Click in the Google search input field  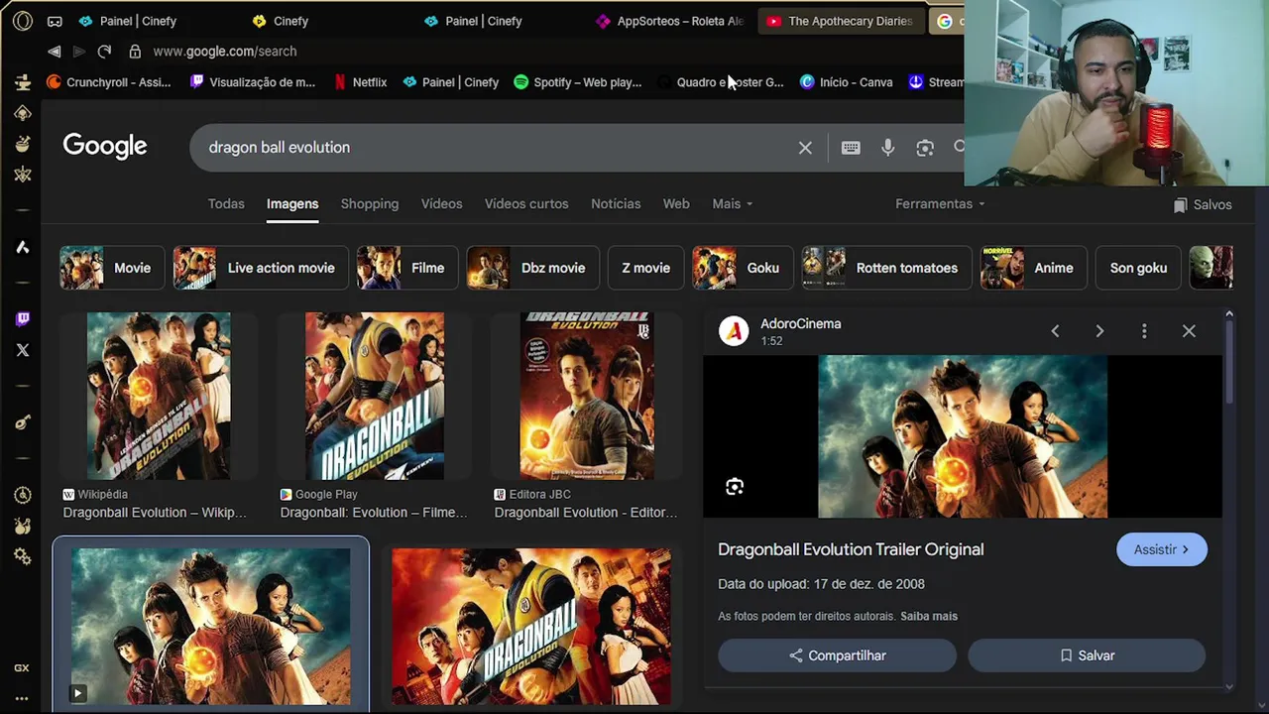coord(496,148)
